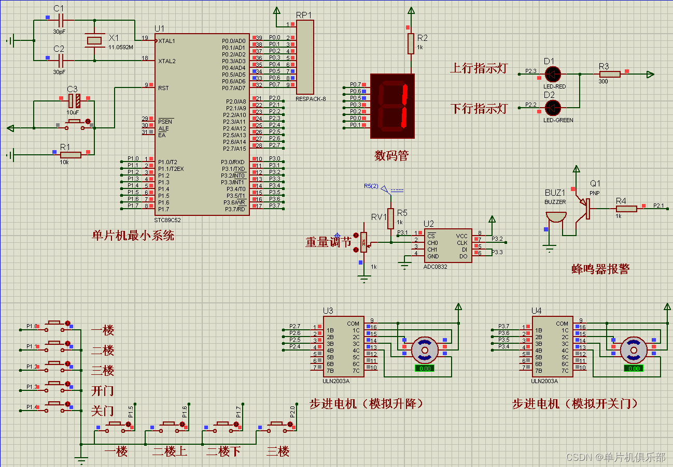Select the RP1 RESPACK-8 resistor pack
This screenshot has height=467, width=673.
click(x=305, y=57)
